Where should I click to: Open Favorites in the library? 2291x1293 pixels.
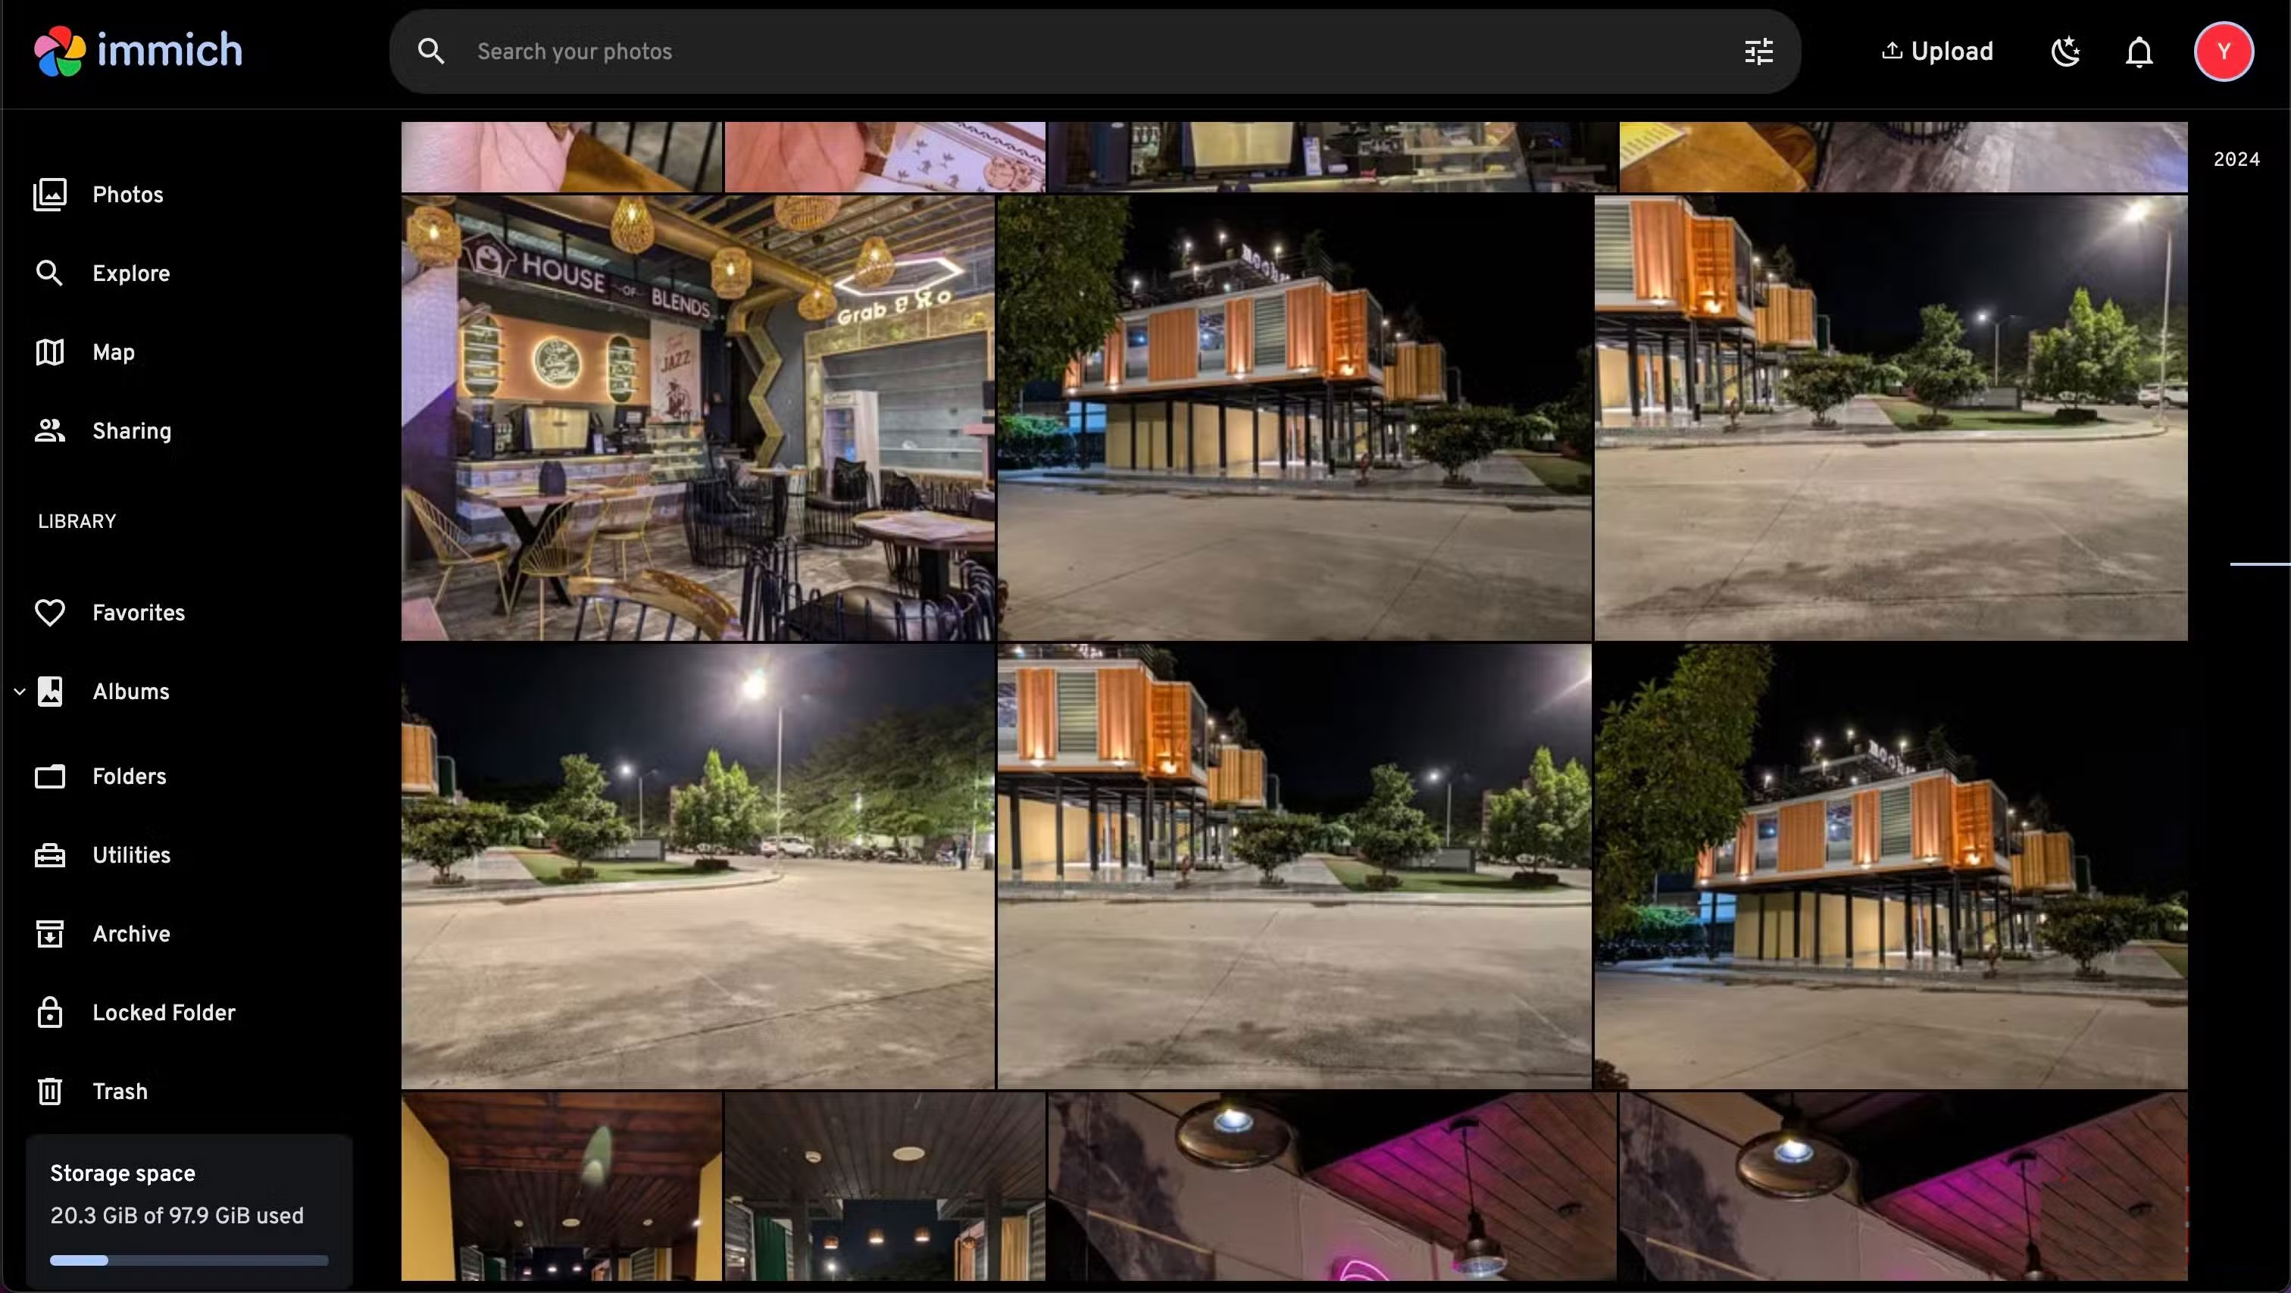[138, 613]
